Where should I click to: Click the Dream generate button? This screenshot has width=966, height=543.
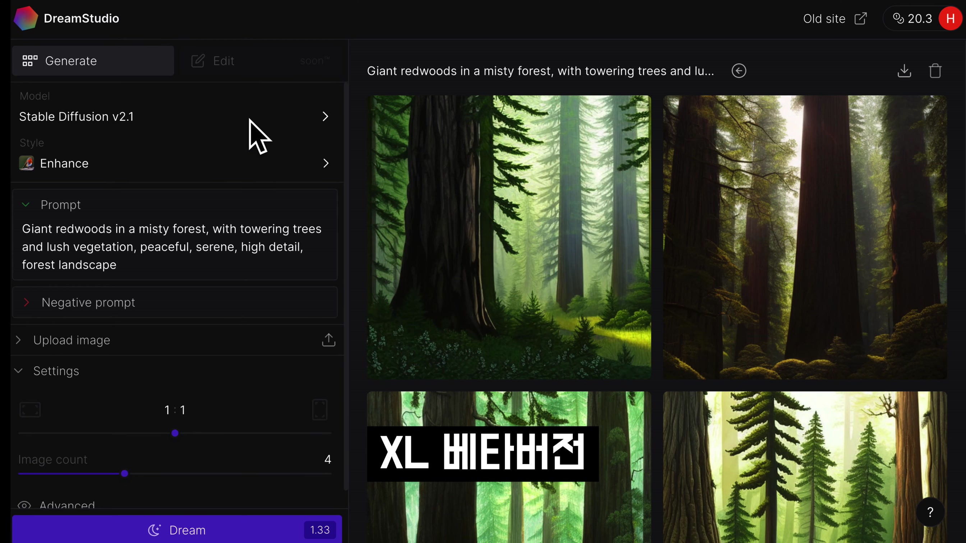click(x=177, y=529)
